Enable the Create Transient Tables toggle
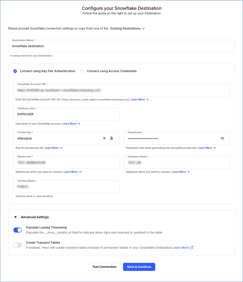 (x=17, y=245)
